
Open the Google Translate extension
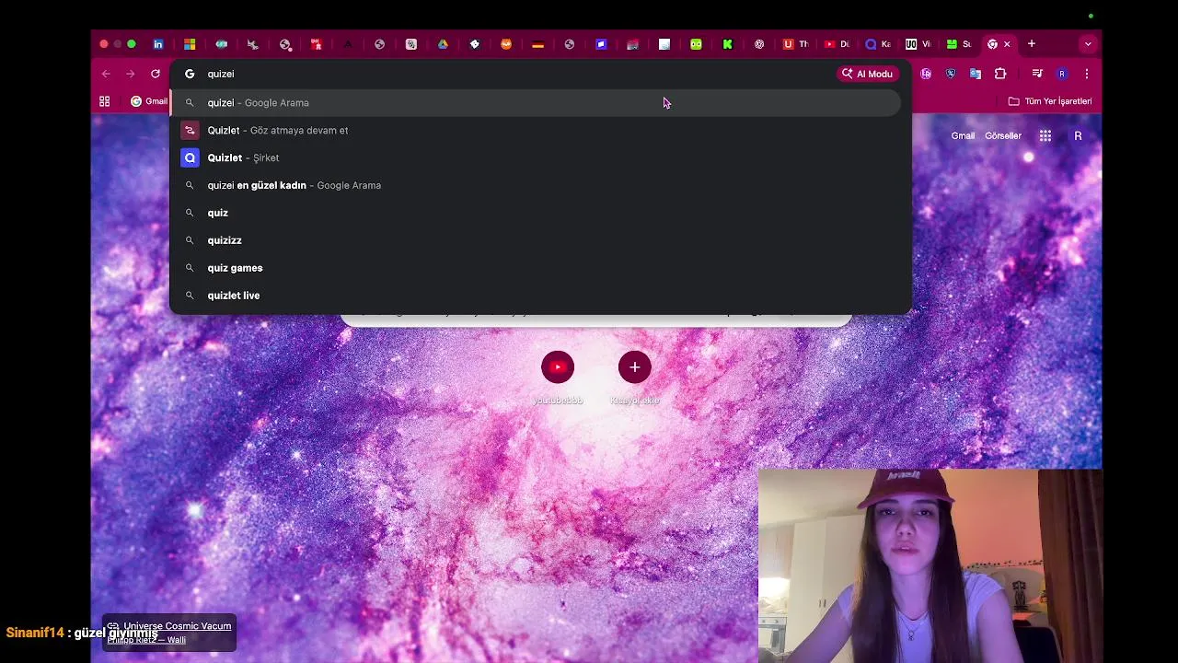pos(976,74)
